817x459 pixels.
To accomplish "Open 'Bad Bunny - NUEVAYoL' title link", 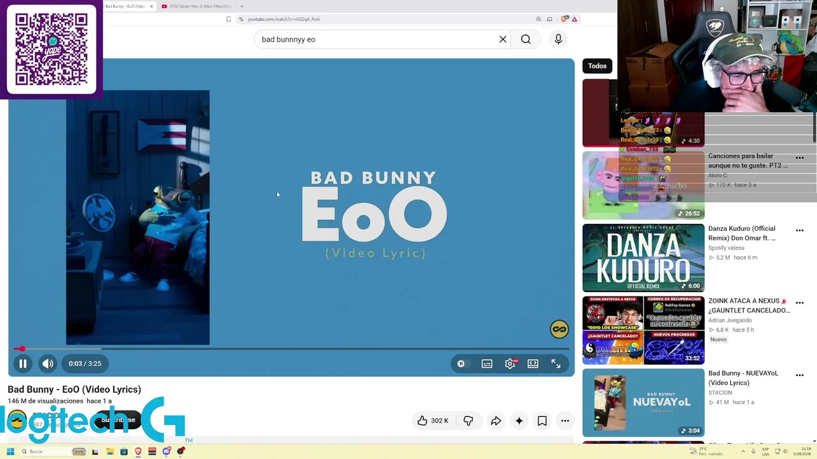I will coord(743,378).
